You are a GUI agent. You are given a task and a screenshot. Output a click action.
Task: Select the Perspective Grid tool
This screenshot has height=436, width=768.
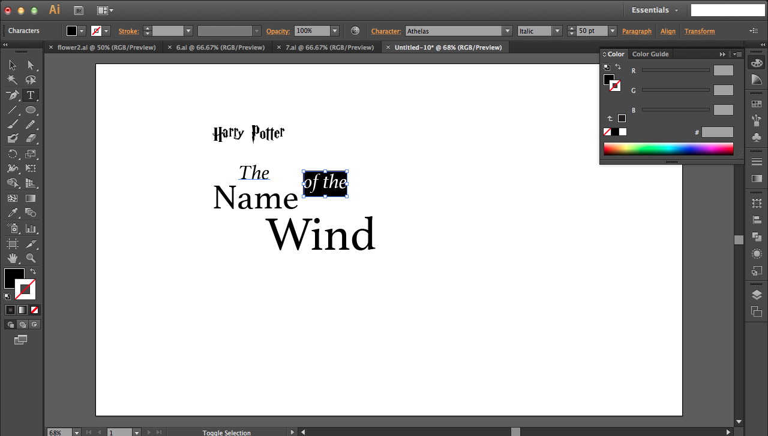pyautogui.click(x=31, y=183)
